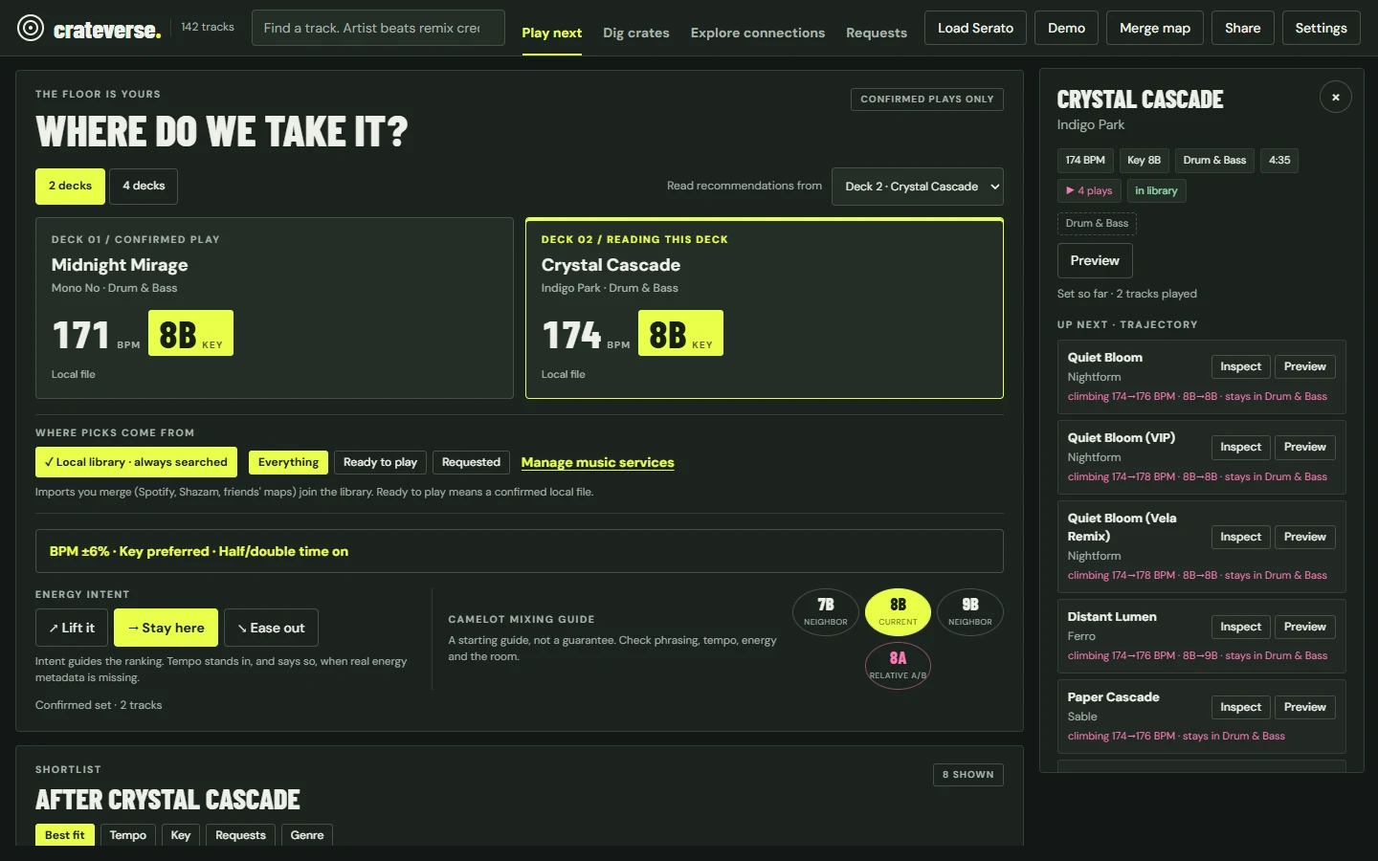The image size is (1378, 861).
Task: Choose Ease out energy intent
Action: [272, 628]
